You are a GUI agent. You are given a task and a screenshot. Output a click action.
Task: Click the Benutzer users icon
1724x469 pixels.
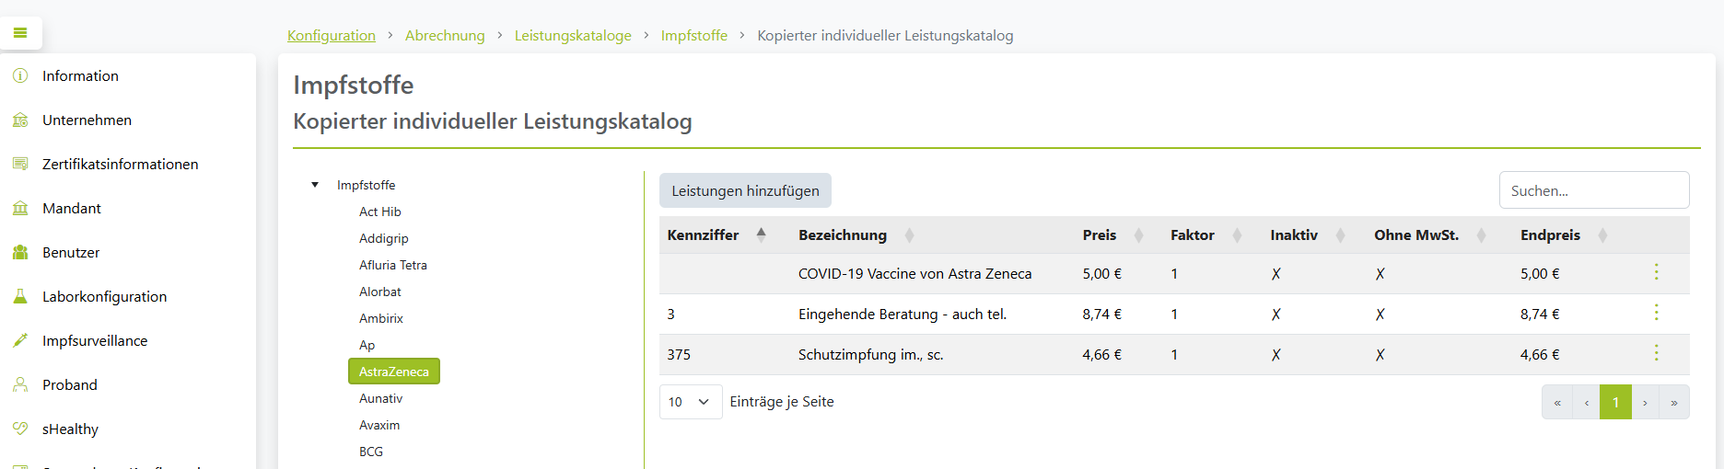click(x=20, y=252)
